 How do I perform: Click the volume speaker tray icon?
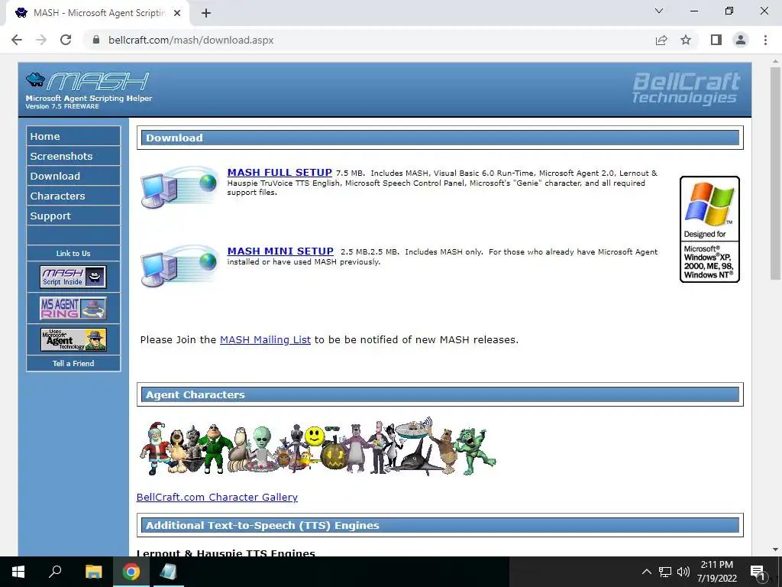click(x=683, y=572)
